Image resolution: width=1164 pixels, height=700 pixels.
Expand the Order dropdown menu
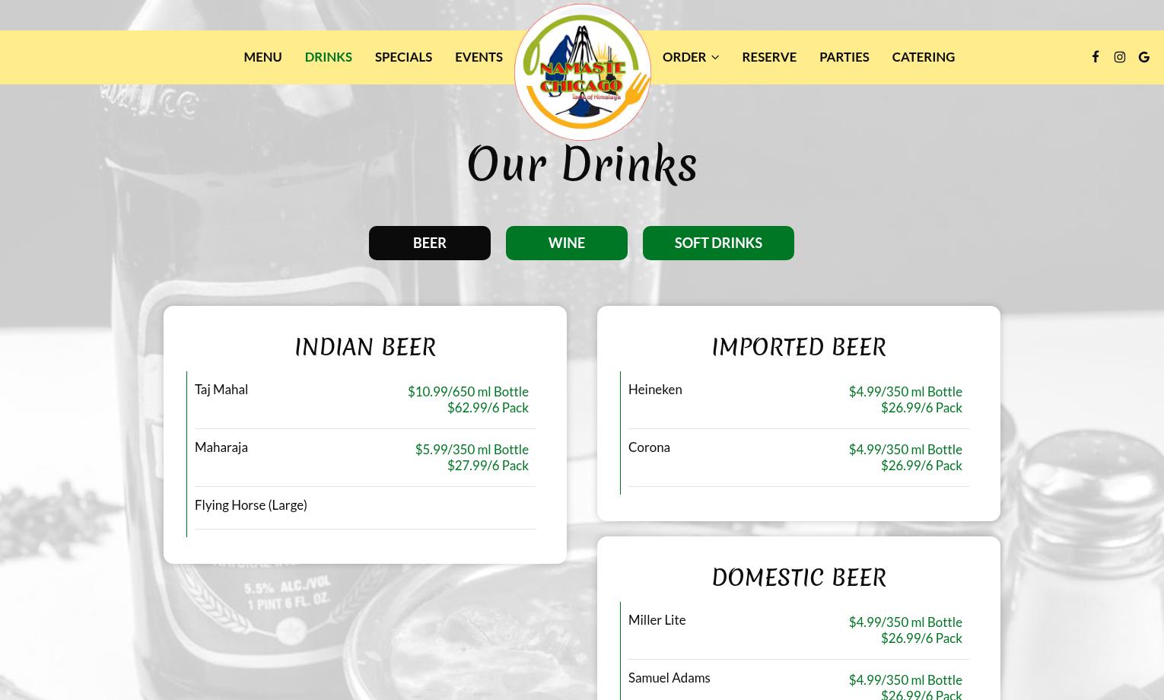[691, 57]
